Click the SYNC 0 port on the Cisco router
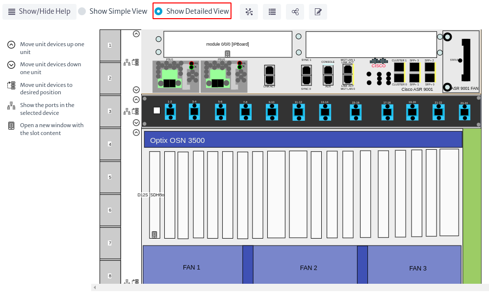This screenshot has height=298, width=489. click(x=306, y=81)
